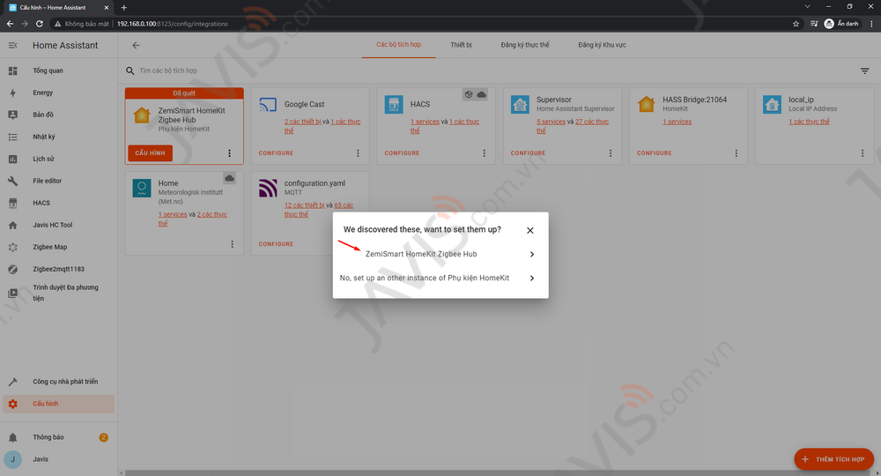Viewport: 881px width, 476px height.
Task: Open Zigbee2mqtt1183 panel
Action: click(x=59, y=269)
